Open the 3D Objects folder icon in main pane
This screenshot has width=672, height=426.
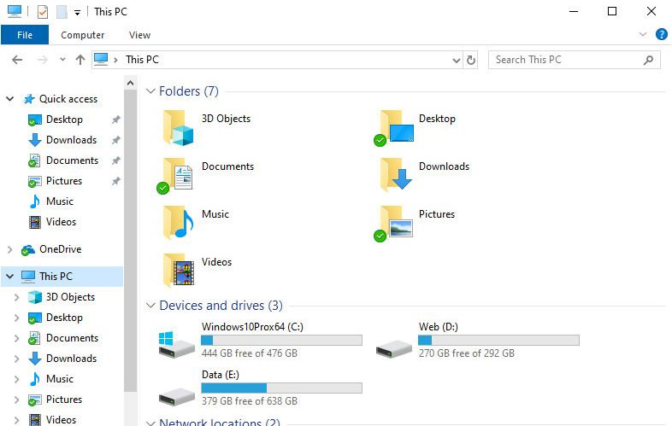pyautogui.click(x=179, y=128)
